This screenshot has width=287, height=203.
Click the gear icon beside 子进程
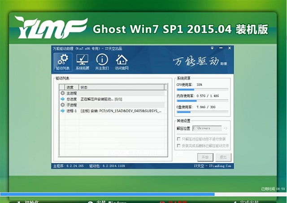click(63, 105)
